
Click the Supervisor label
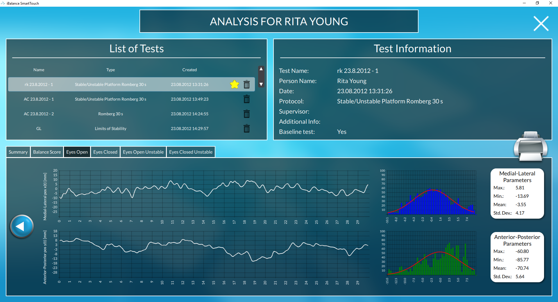294,112
